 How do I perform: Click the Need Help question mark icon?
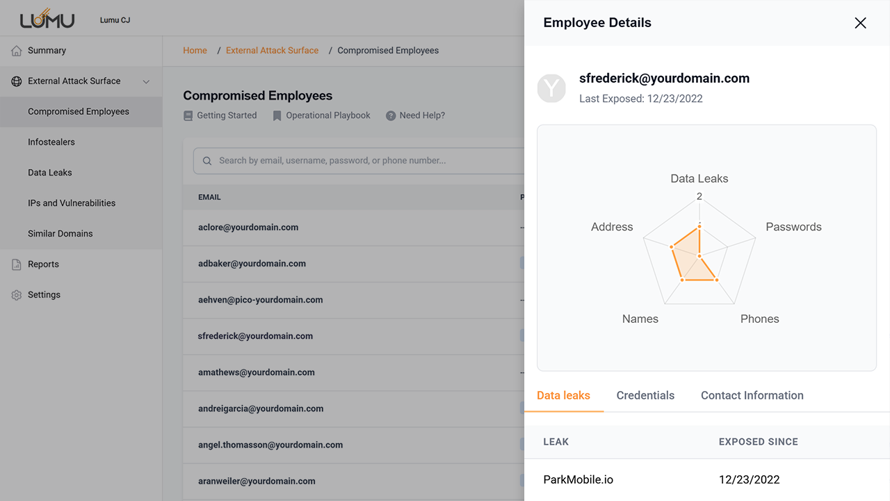click(x=391, y=116)
